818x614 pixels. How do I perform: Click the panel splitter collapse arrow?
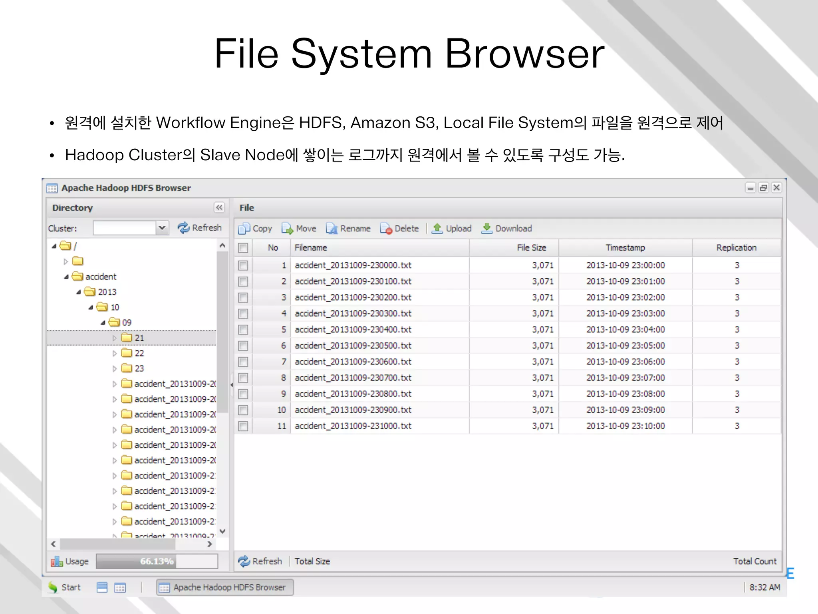(x=232, y=385)
